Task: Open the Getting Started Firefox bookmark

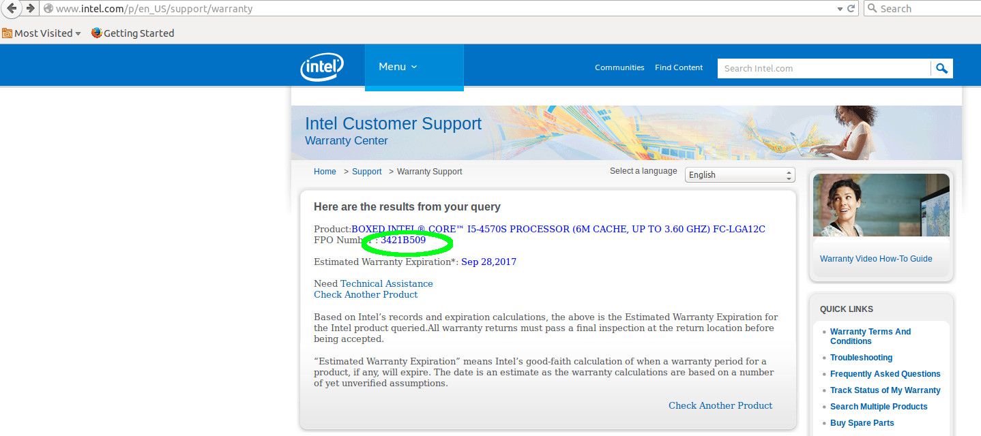Action: click(x=132, y=33)
